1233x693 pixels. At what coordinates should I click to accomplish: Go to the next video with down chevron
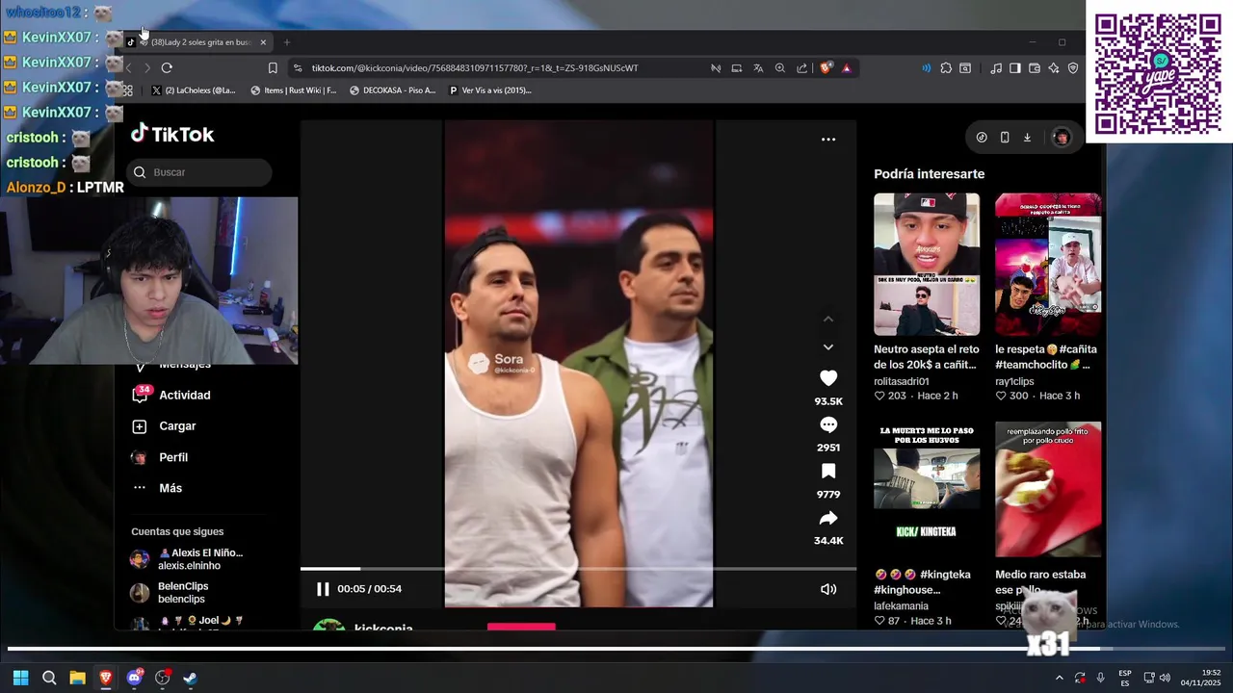(828, 346)
